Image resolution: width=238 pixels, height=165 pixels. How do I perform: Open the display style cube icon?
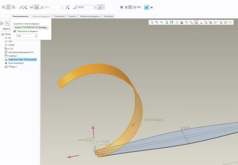(x=171, y=22)
